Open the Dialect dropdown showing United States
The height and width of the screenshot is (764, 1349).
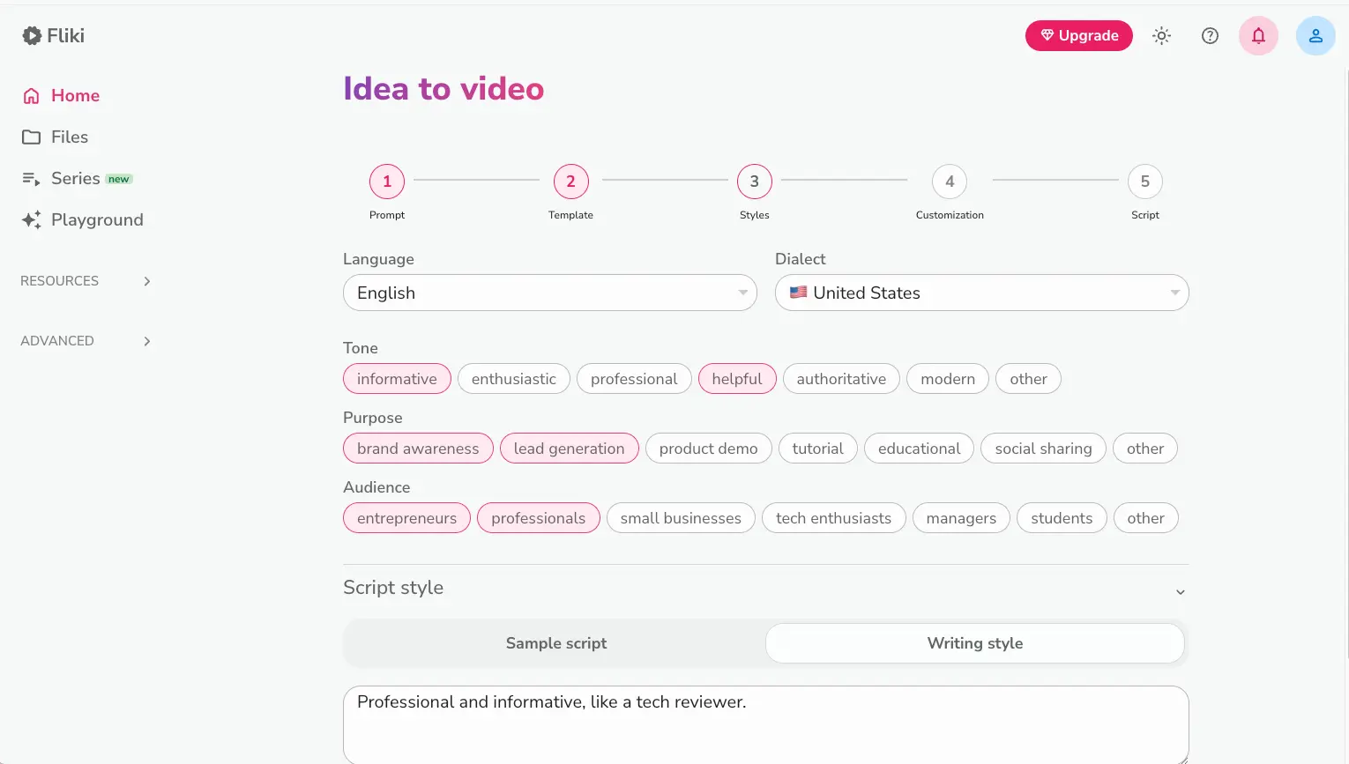click(981, 292)
